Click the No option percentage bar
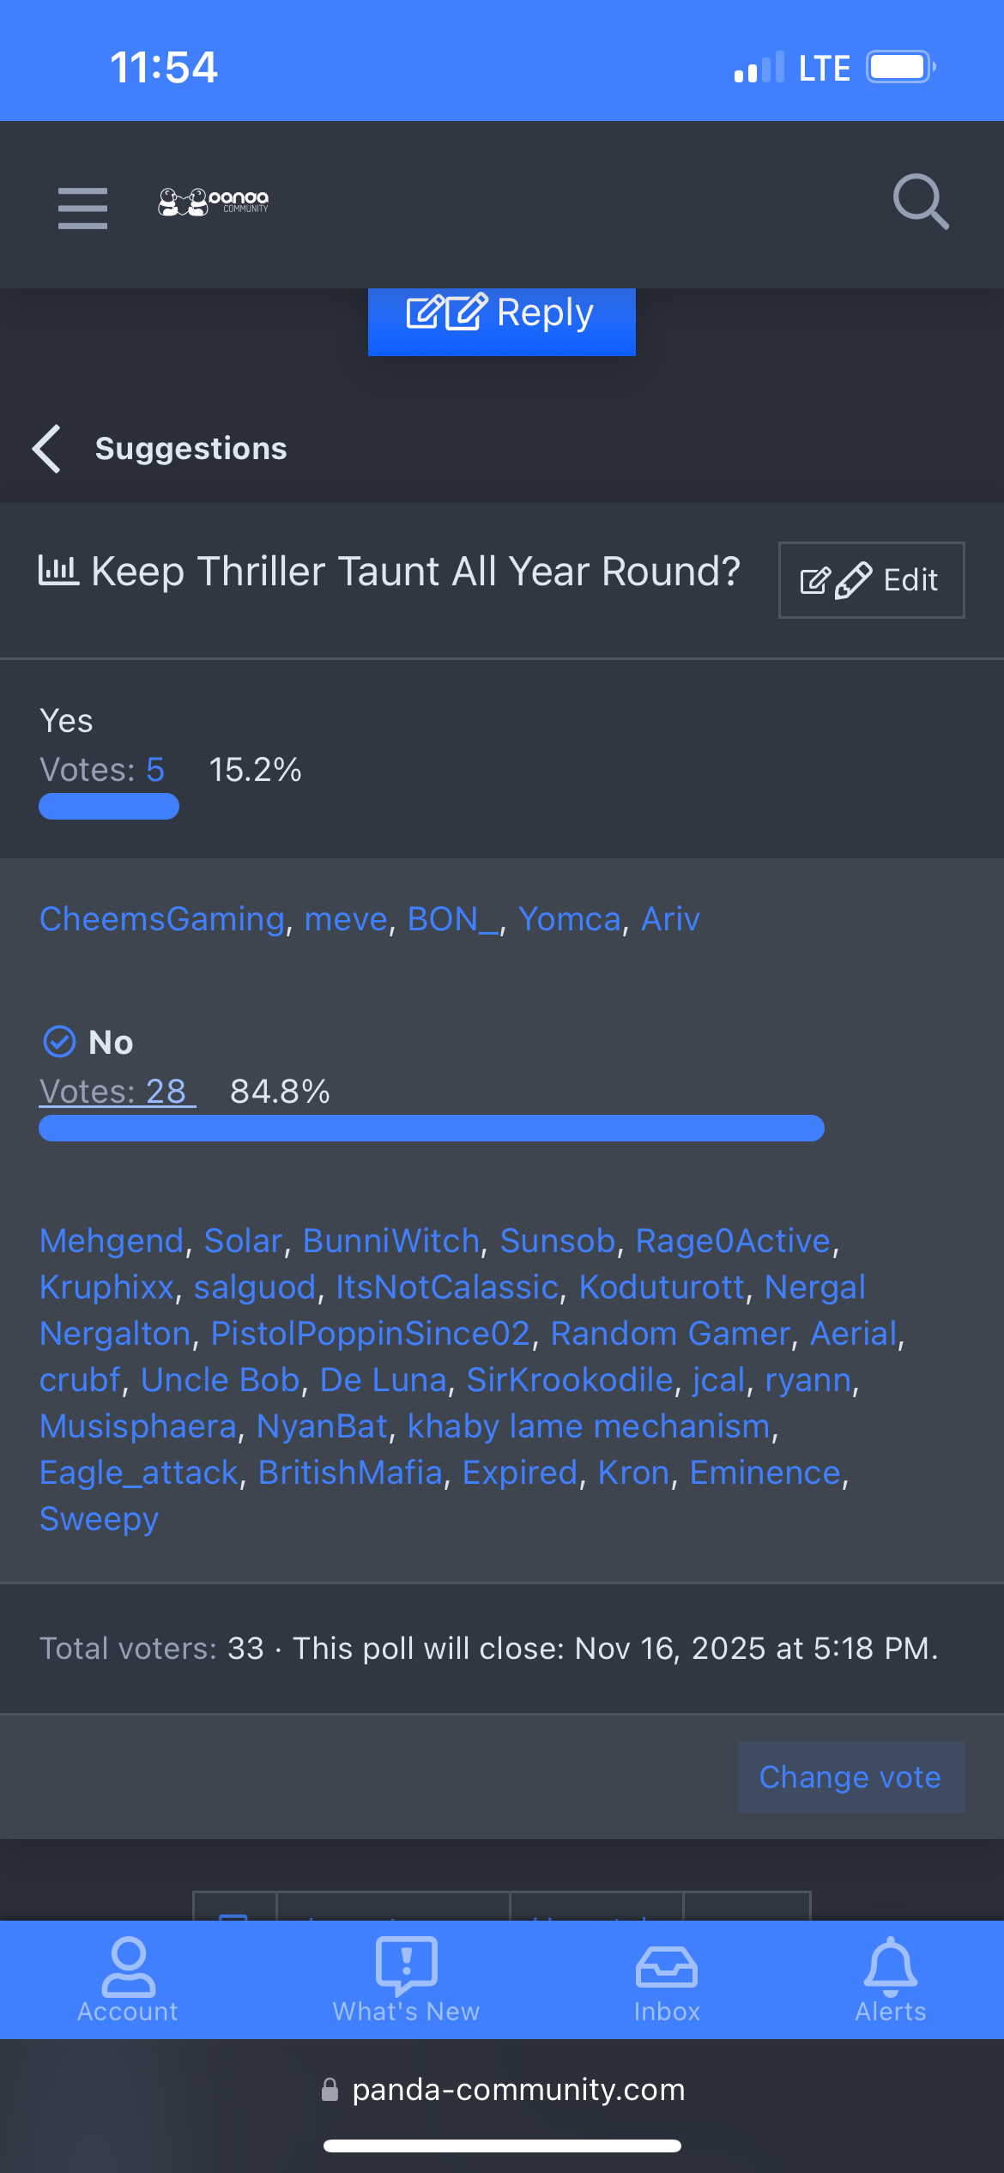Image resolution: width=1004 pixels, height=2173 pixels. point(431,1129)
